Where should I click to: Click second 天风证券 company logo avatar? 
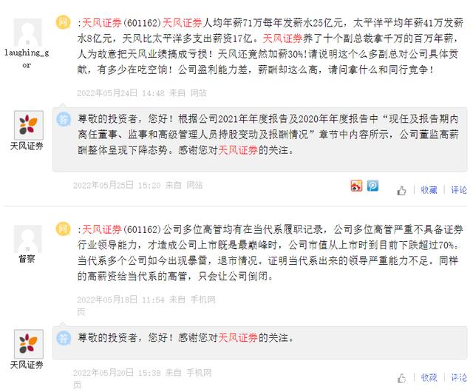[27, 344]
